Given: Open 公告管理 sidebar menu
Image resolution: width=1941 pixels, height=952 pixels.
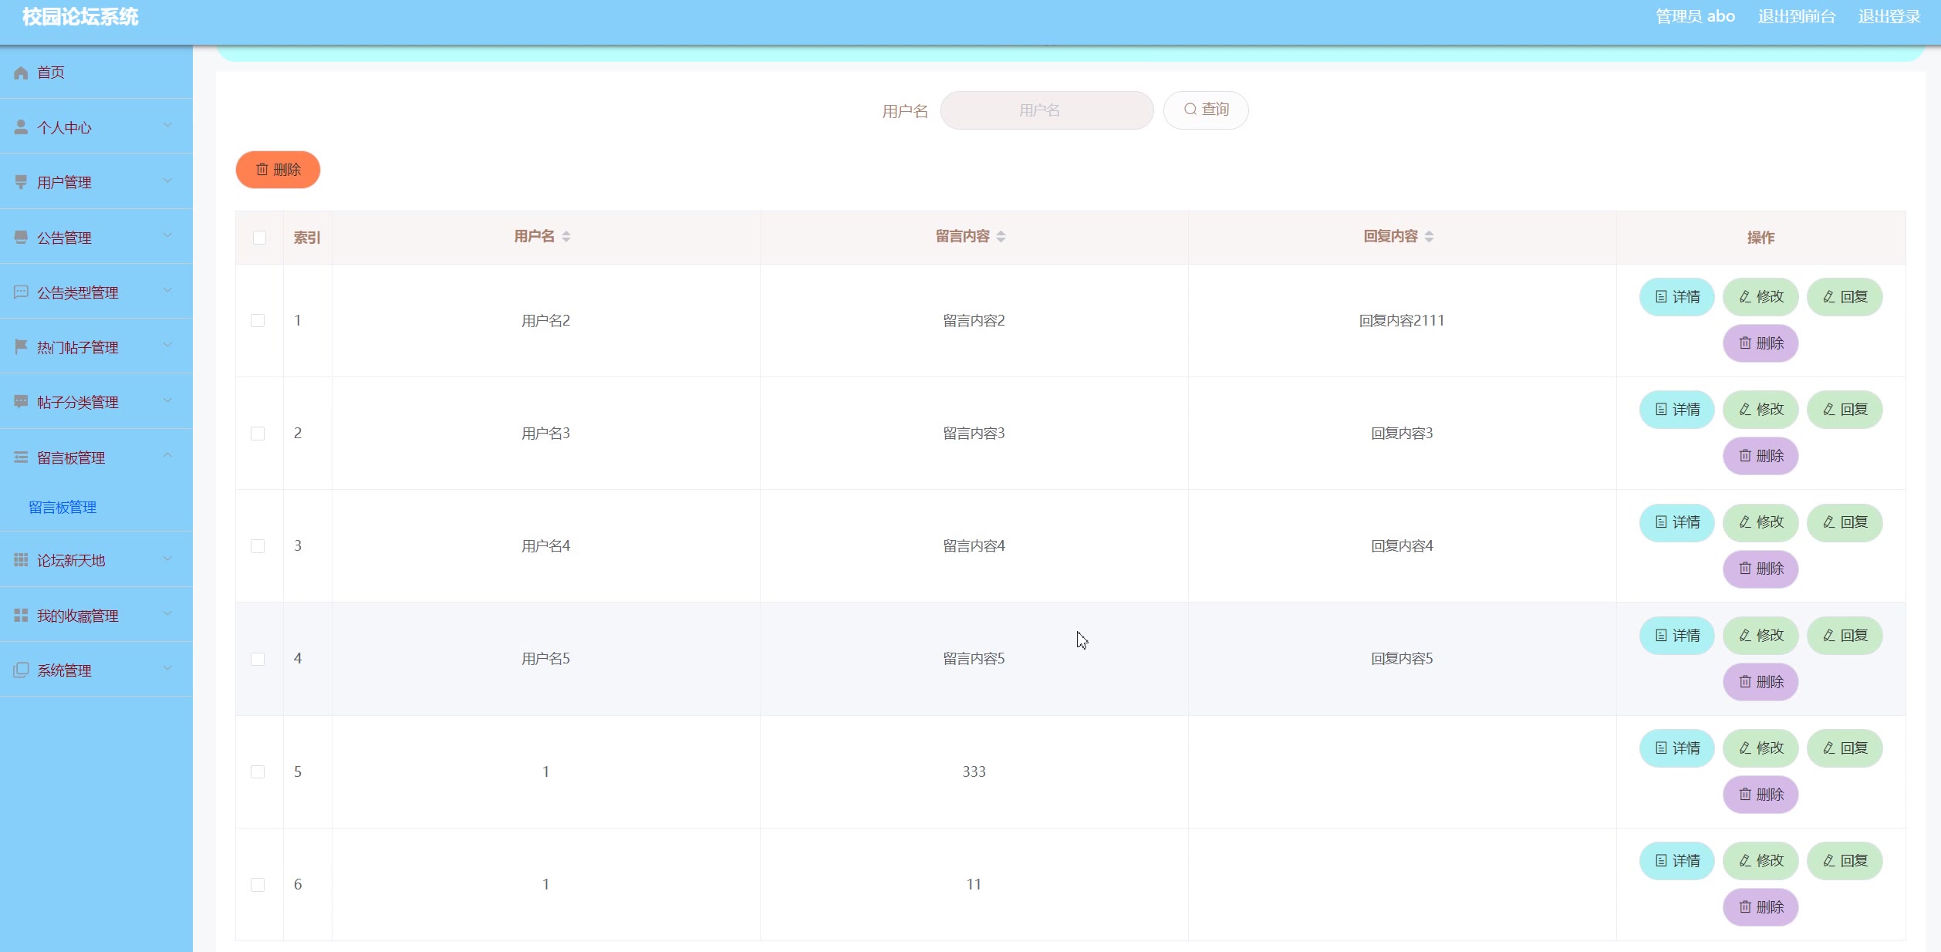Looking at the screenshot, I should click(96, 238).
